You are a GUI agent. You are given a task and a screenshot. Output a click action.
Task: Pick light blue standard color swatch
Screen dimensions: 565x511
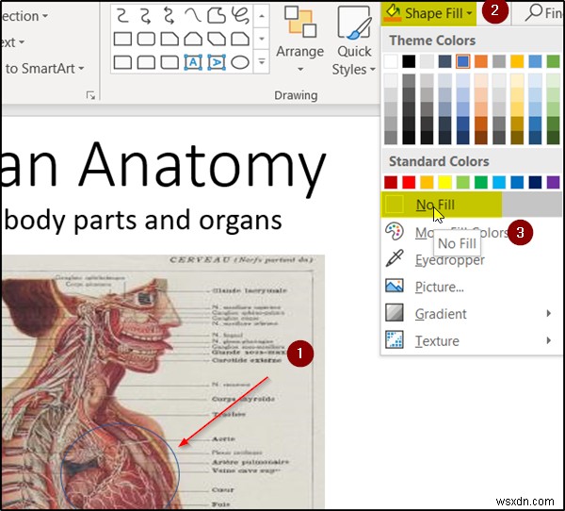click(x=499, y=182)
